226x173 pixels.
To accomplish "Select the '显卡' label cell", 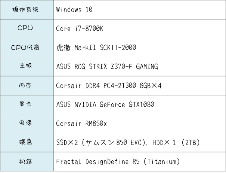I will tap(27, 104).
